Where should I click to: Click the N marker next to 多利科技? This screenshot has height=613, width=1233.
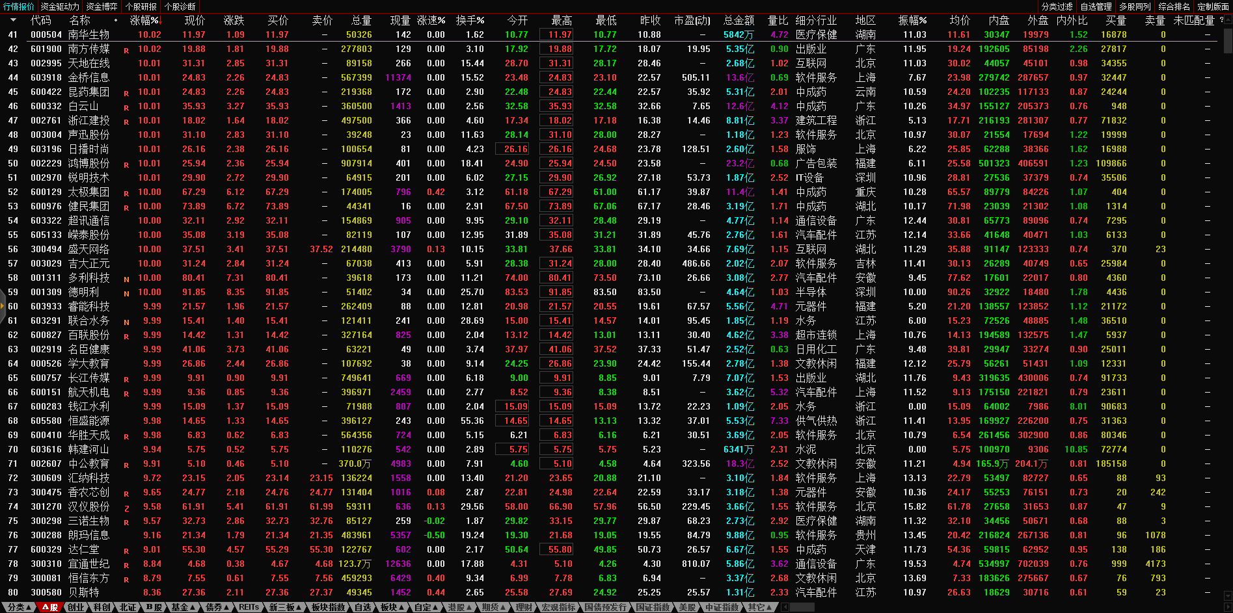click(126, 279)
